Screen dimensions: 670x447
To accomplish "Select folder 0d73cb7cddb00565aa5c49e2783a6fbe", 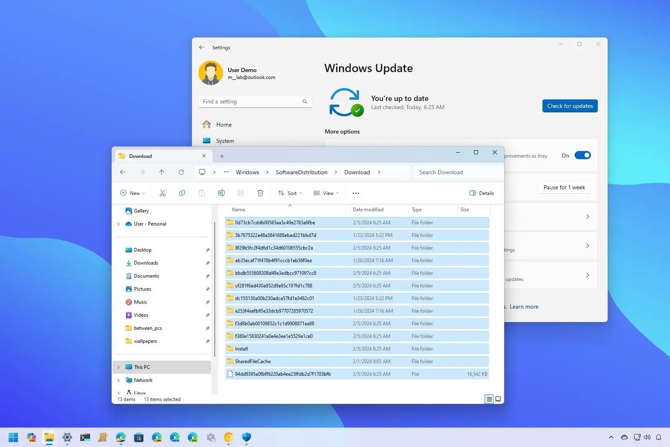I will point(357,223).
